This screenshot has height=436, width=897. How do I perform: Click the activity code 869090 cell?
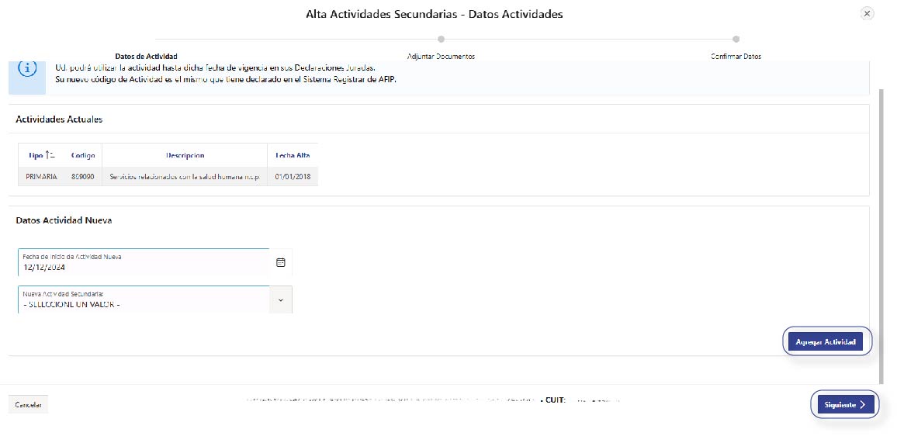click(83, 177)
